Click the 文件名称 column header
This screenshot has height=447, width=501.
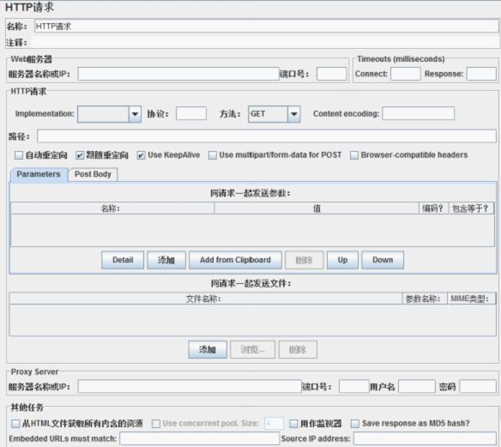point(205,299)
